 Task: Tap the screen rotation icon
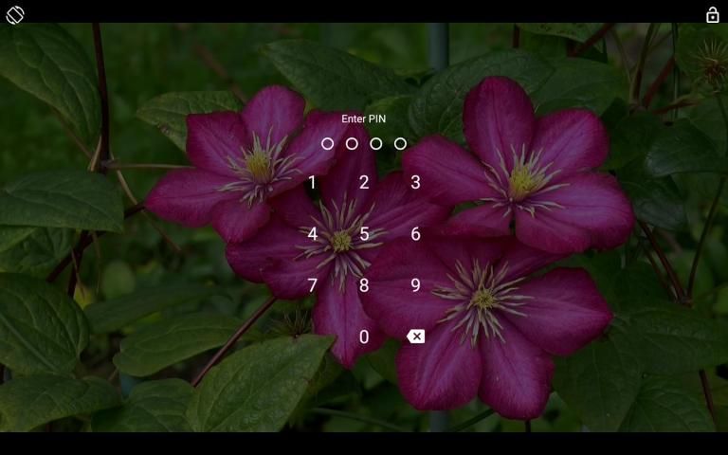(x=15, y=15)
